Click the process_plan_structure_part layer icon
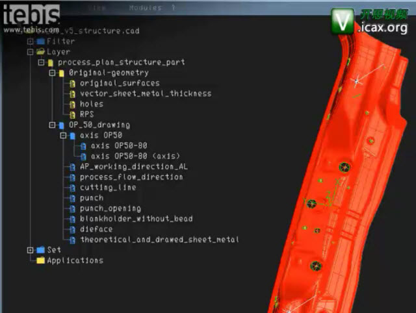 51,63
